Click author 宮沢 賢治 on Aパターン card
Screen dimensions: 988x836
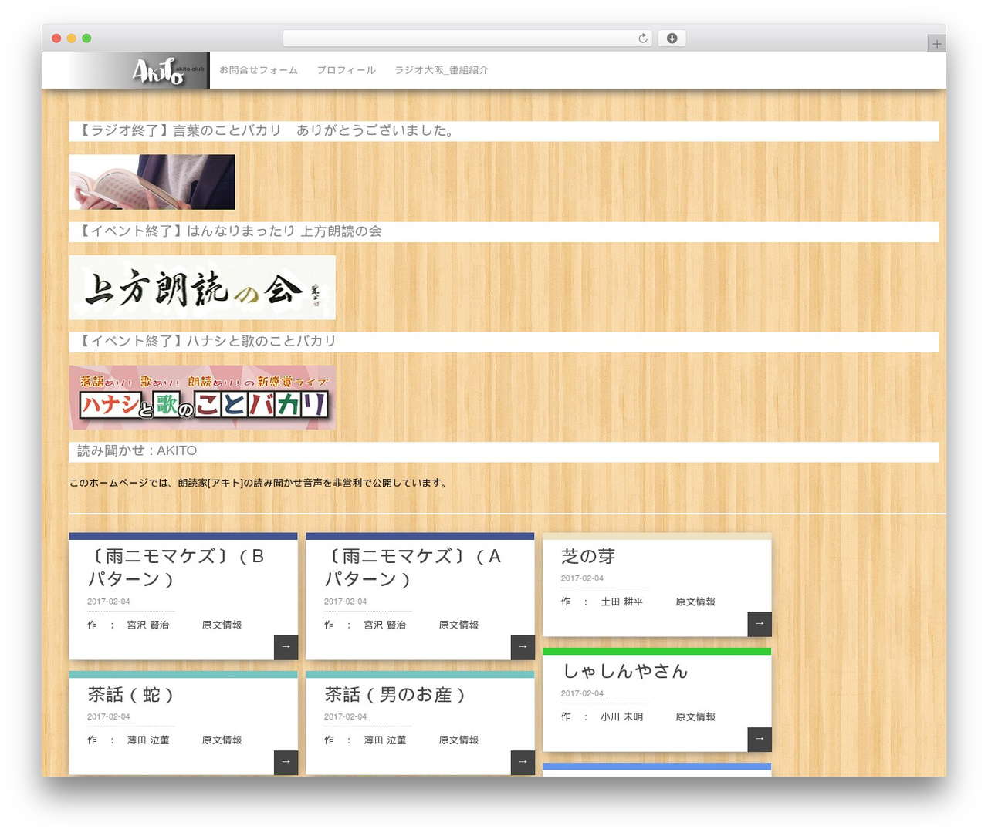[385, 625]
